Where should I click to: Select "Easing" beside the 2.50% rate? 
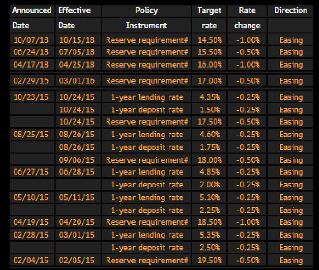click(291, 248)
